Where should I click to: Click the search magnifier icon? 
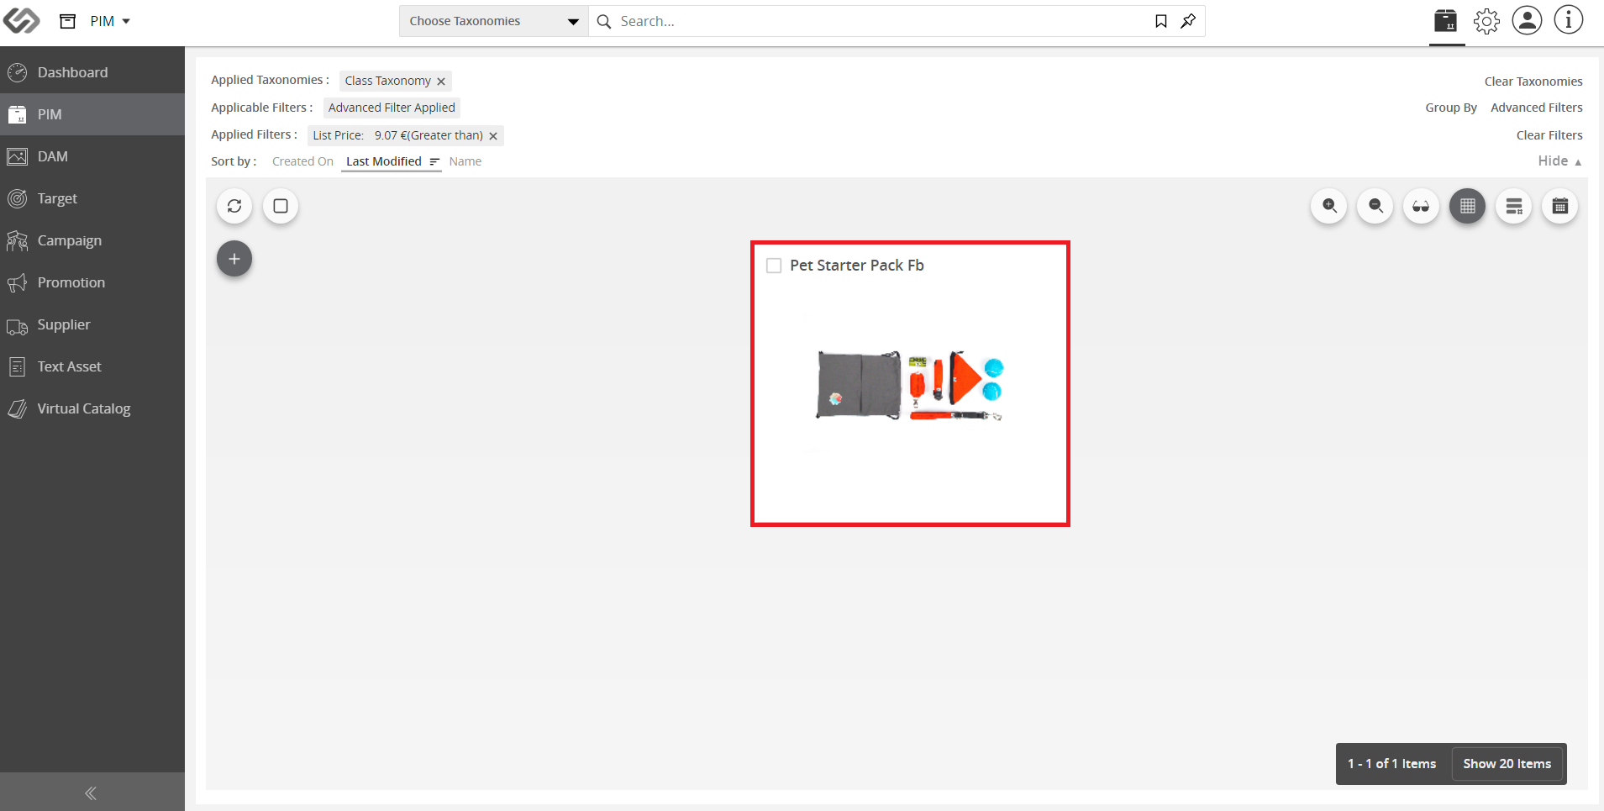point(603,21)
